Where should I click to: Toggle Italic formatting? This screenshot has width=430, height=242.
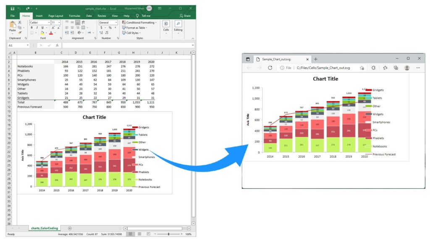(x=37, y=27)
